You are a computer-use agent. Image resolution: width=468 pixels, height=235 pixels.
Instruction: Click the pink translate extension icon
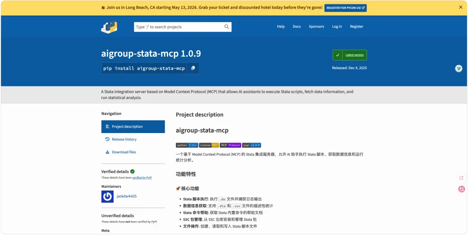[461, 189]
